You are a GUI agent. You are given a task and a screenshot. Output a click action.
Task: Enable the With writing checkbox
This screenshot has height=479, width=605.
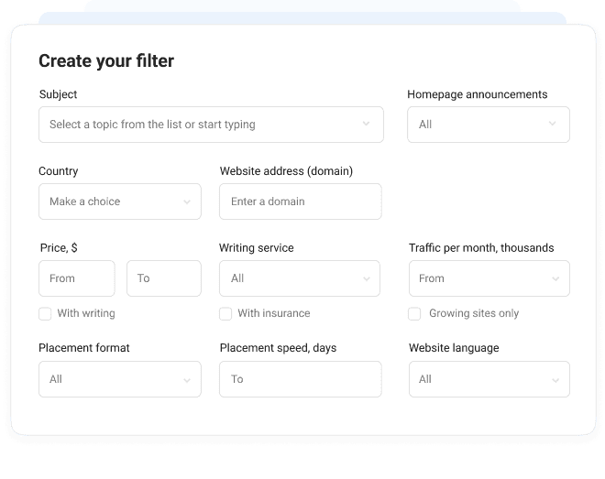(45, 314)
